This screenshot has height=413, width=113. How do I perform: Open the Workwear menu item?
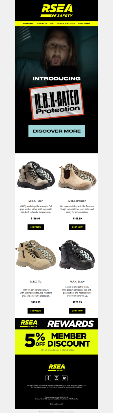(x=28, y=24)
